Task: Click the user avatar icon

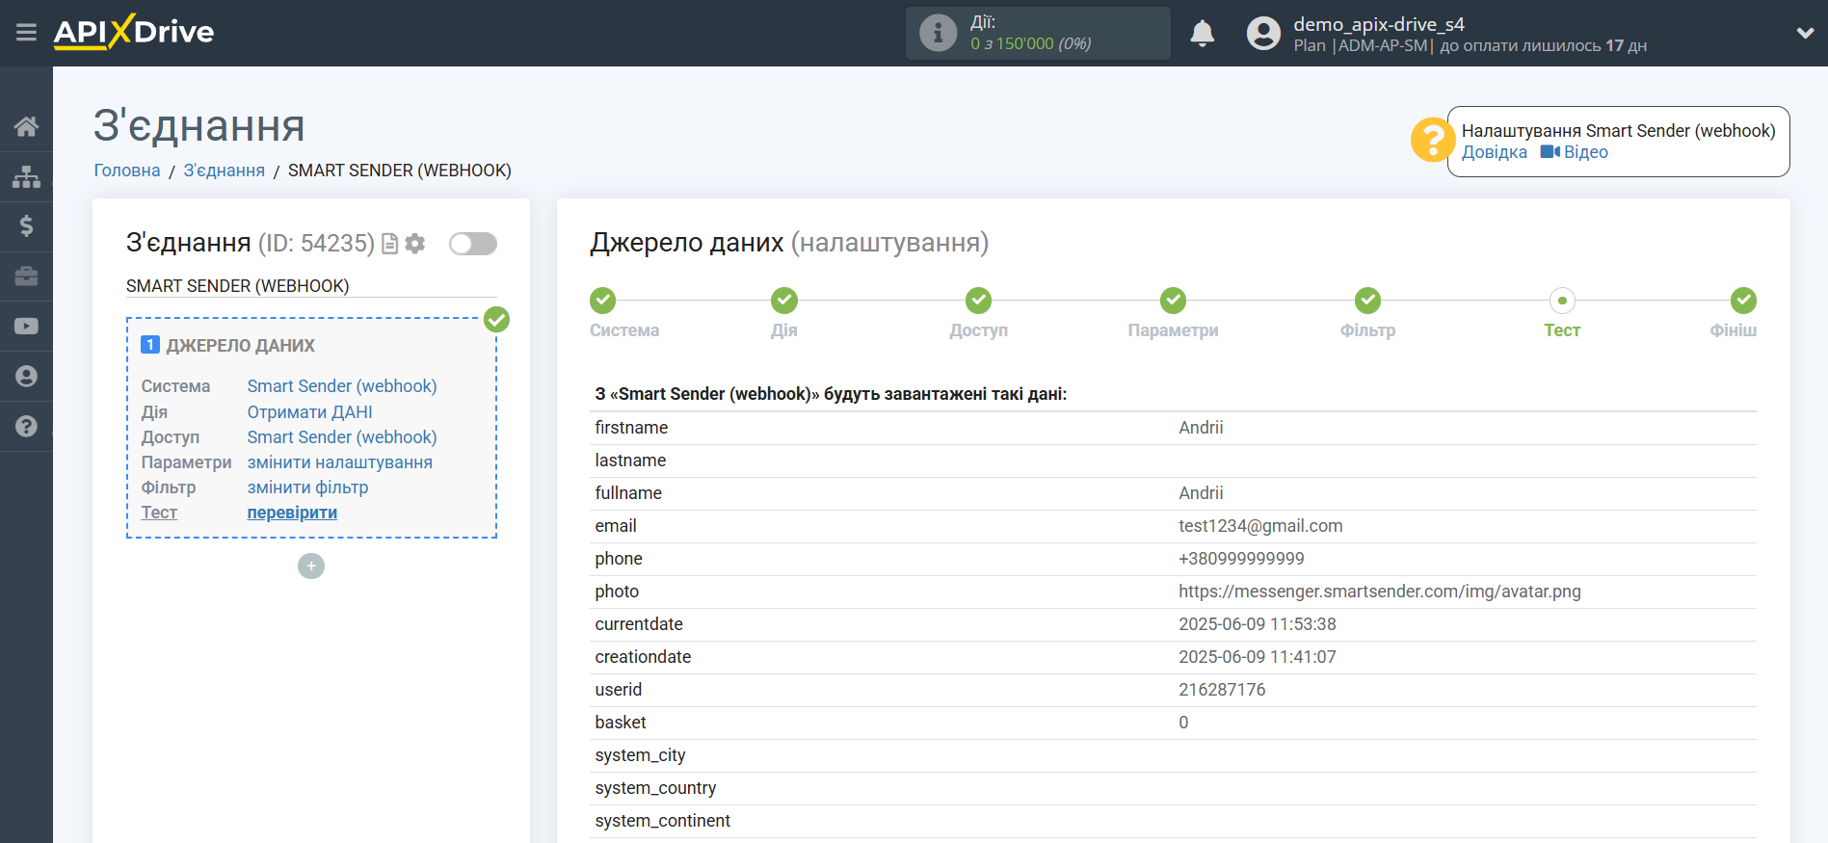Action: click(x=1263, y=34)
